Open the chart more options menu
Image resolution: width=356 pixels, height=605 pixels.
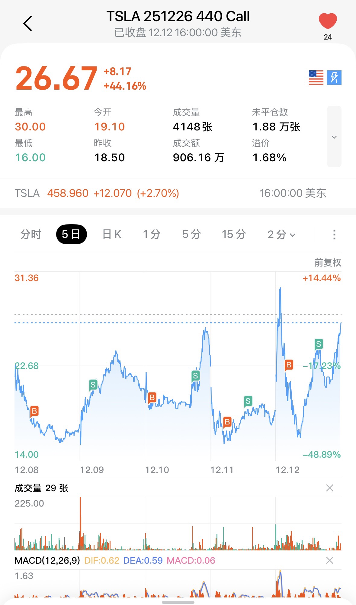[334, 234]
